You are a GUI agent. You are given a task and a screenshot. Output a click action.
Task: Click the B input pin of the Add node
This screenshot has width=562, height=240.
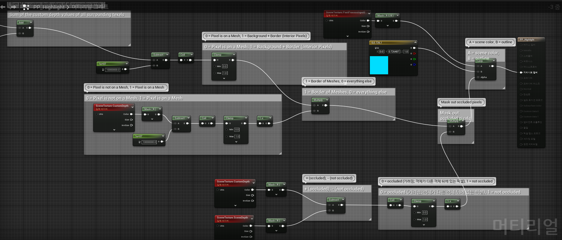click(20, 33)
